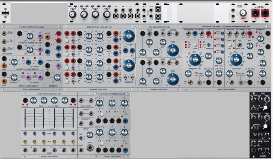The height and width of the screenshot is (159, 273).
Task: Click the blue output jack of function generator B
Action: (116, 53)
